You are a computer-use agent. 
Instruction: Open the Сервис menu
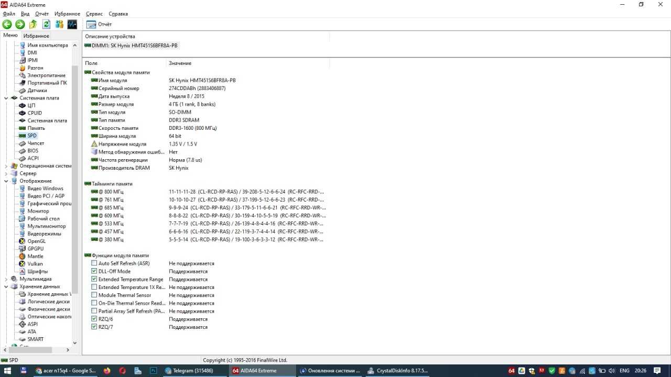click(94, 14)
